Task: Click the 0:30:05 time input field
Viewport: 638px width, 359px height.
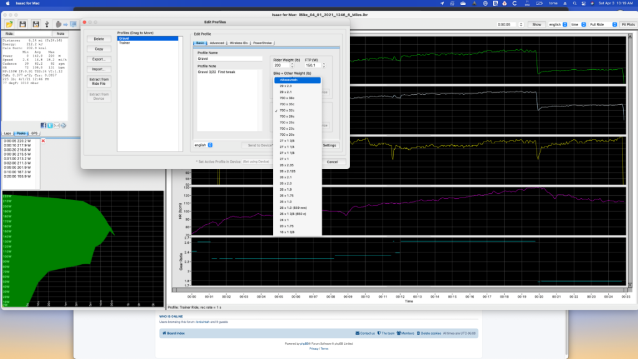Action: tap(507, 25)
